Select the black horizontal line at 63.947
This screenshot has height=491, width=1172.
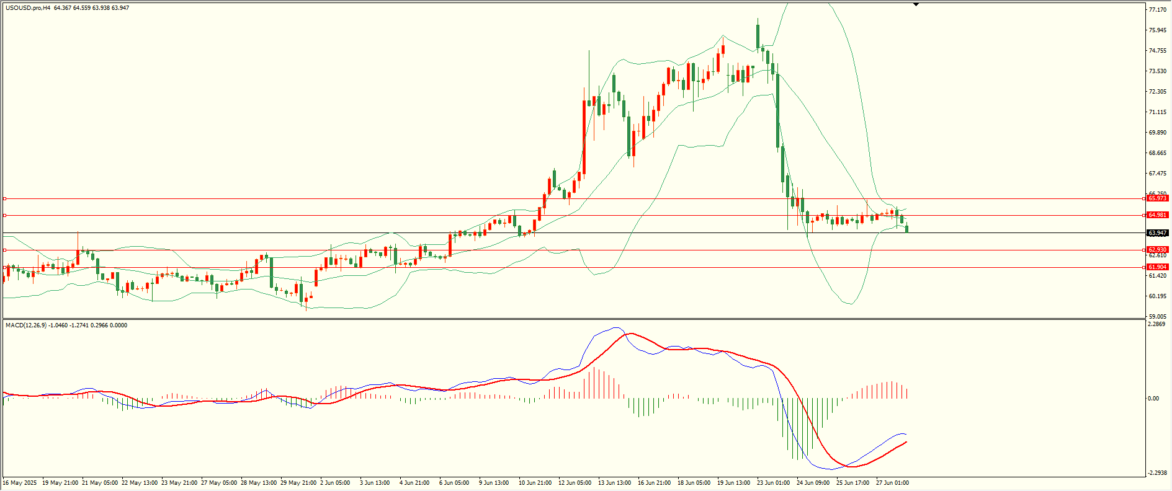573,233
